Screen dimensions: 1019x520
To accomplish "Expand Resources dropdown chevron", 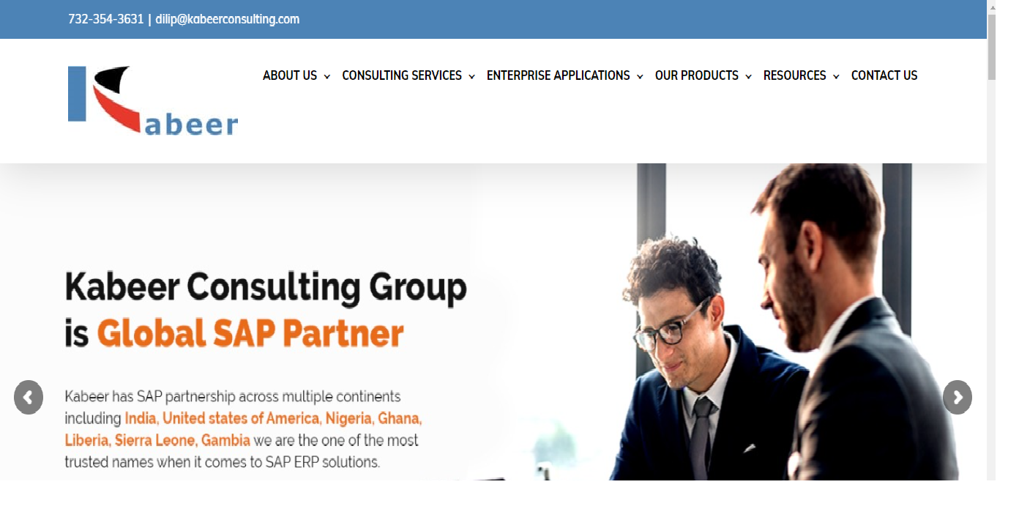I will point(836,77).
